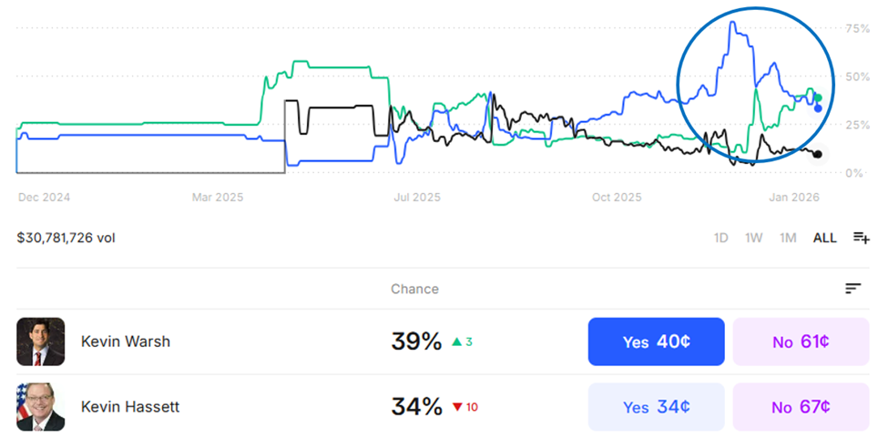
Task: Click the add comparison icon beside ALL
Action: [861, 238]
